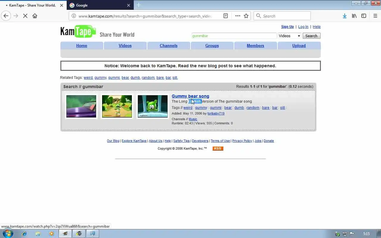Open the Members navigation tab
Screen dimensions: 381x238
point(255,46)
